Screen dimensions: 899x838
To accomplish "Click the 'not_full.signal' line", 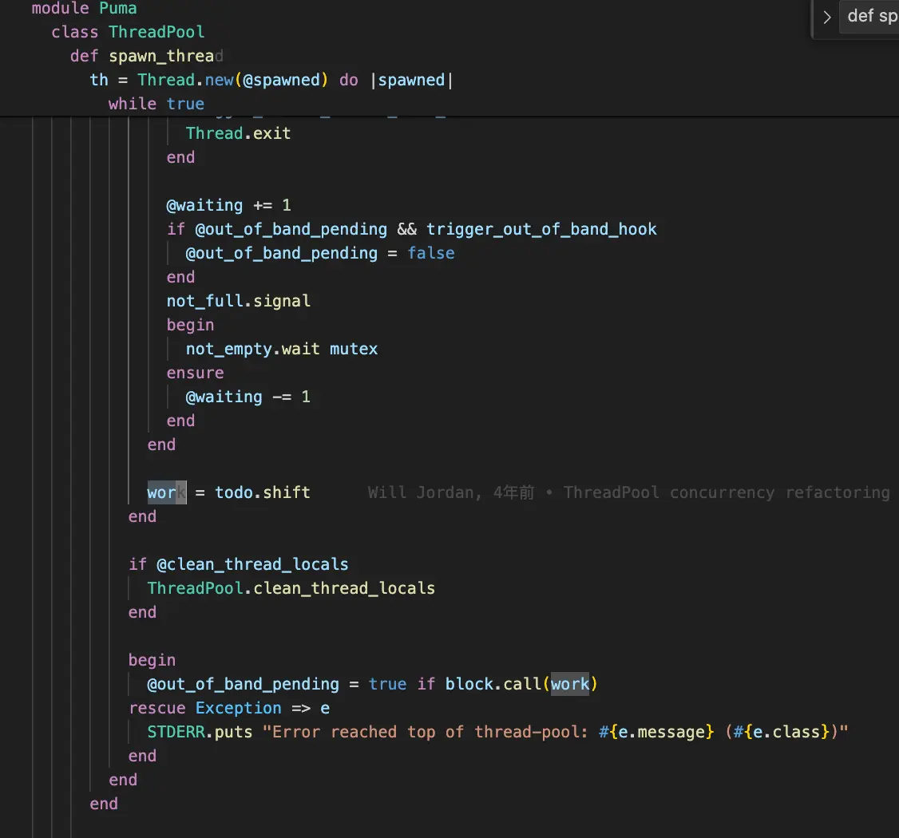I will pyautogui.click(x=239, y=301).
